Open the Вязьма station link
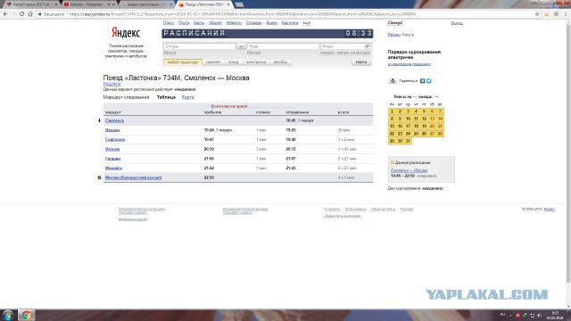This screenshot has height=321, width=571. coord(112,149)
